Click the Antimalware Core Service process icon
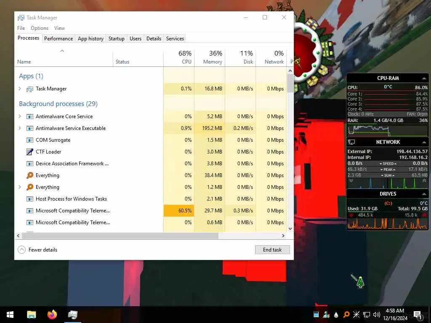 [30, 116]
